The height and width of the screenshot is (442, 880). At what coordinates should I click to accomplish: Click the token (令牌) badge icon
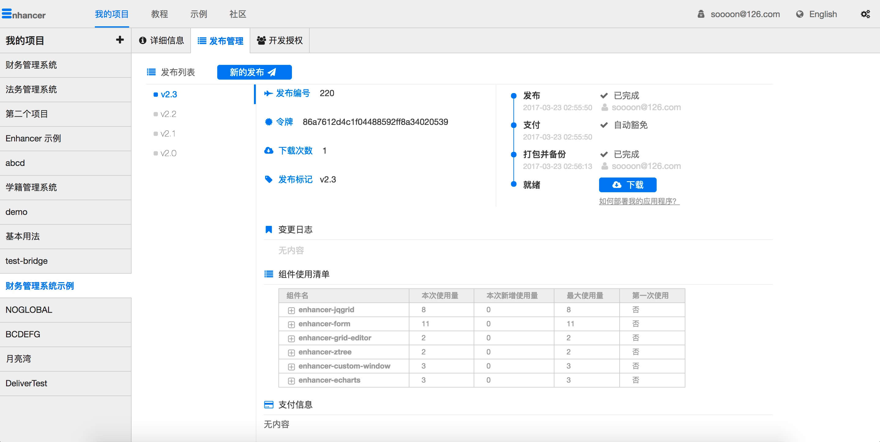[x=269, y=122]
